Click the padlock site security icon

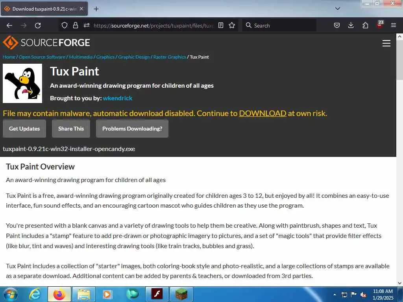pos(75,25)
